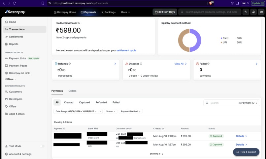This screenshot has width=266, height=159.
Task: Click Captured badge on 1:57pm payment
Action: pos(216,145)
